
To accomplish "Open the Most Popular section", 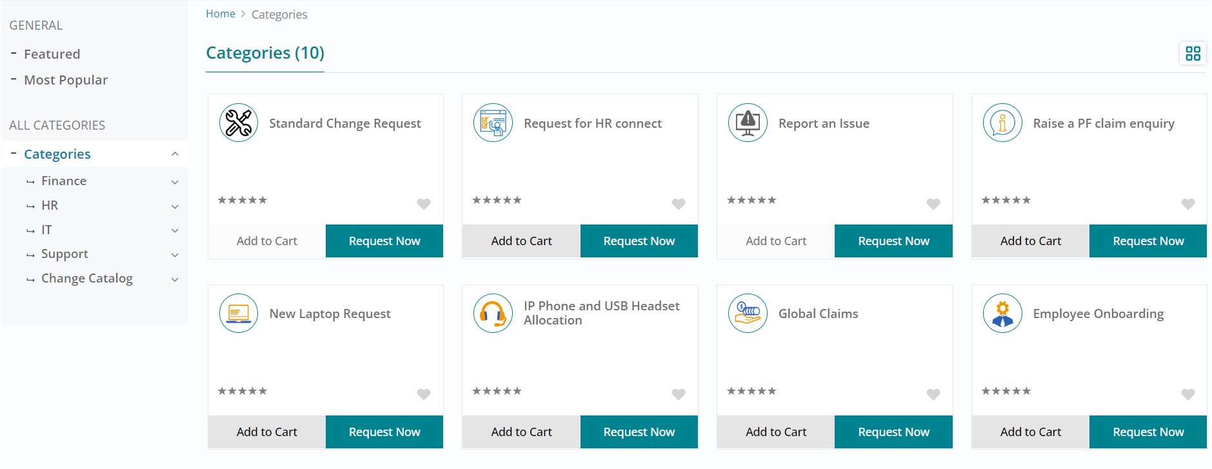I will (66, 80).
